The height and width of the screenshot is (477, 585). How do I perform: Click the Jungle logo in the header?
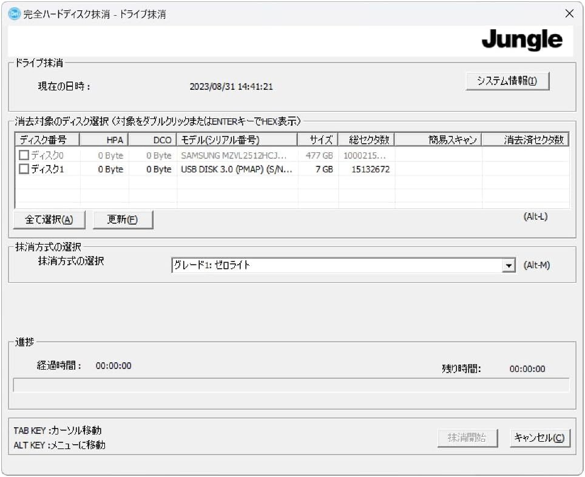(x=522, y=40)
